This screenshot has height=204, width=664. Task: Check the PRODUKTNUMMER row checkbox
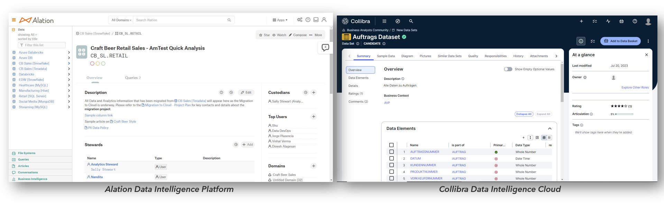coord(391,172)
